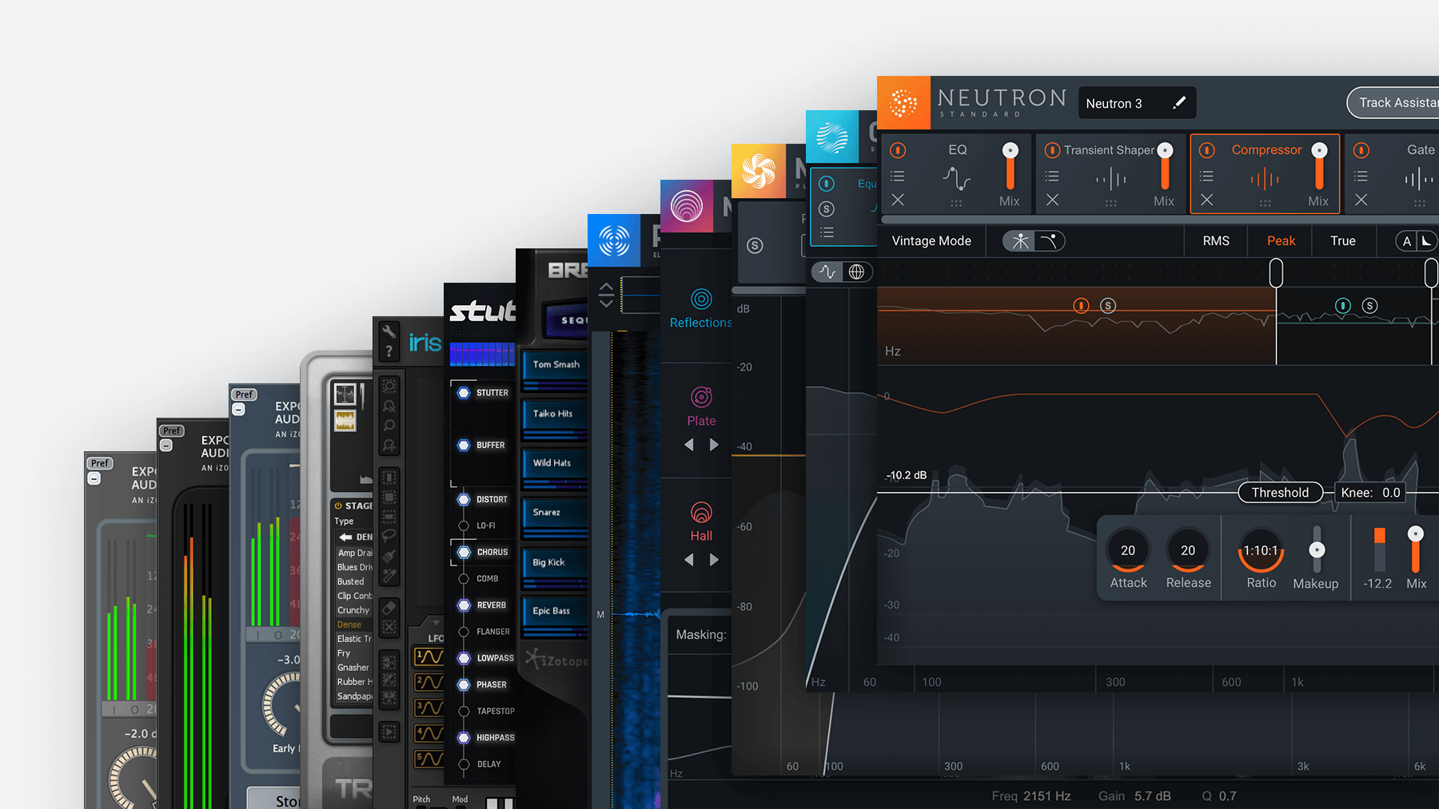Viewport: 1439px width, 809px height.
Task: Click the orange Neutron logo icon
Action: click(903, 103)
